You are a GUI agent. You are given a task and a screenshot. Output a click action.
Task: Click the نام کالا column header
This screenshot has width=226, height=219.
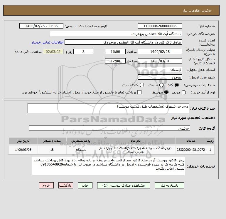135,141
